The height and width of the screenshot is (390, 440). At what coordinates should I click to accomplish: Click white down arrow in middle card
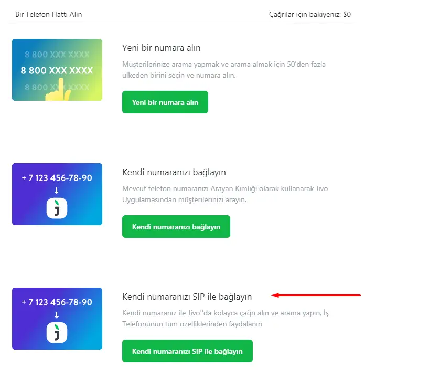coord(57,191)
